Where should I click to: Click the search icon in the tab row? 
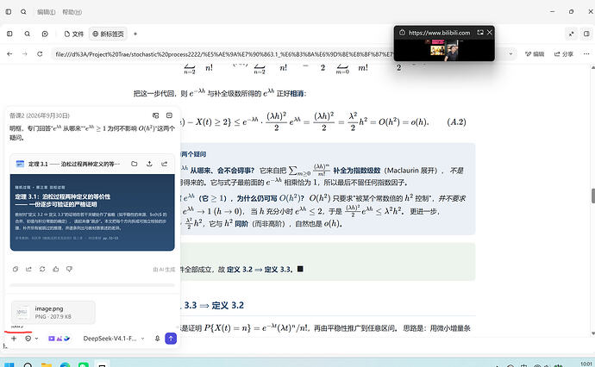pos(28,34)
